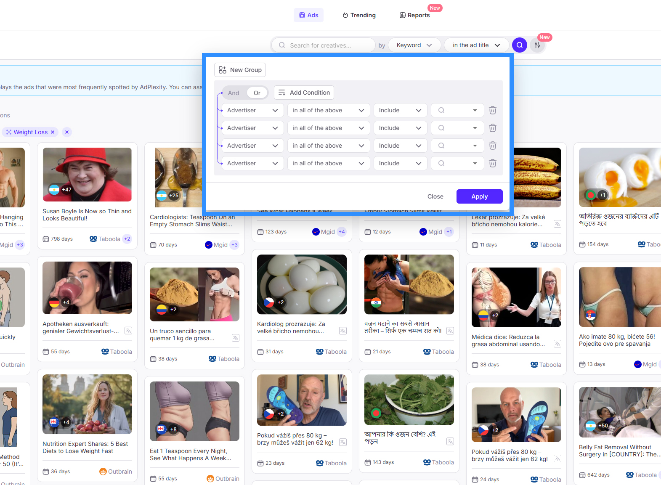Open the Reports tab
Viewport: 661px width, 485px height.
[x=414, y=15]
